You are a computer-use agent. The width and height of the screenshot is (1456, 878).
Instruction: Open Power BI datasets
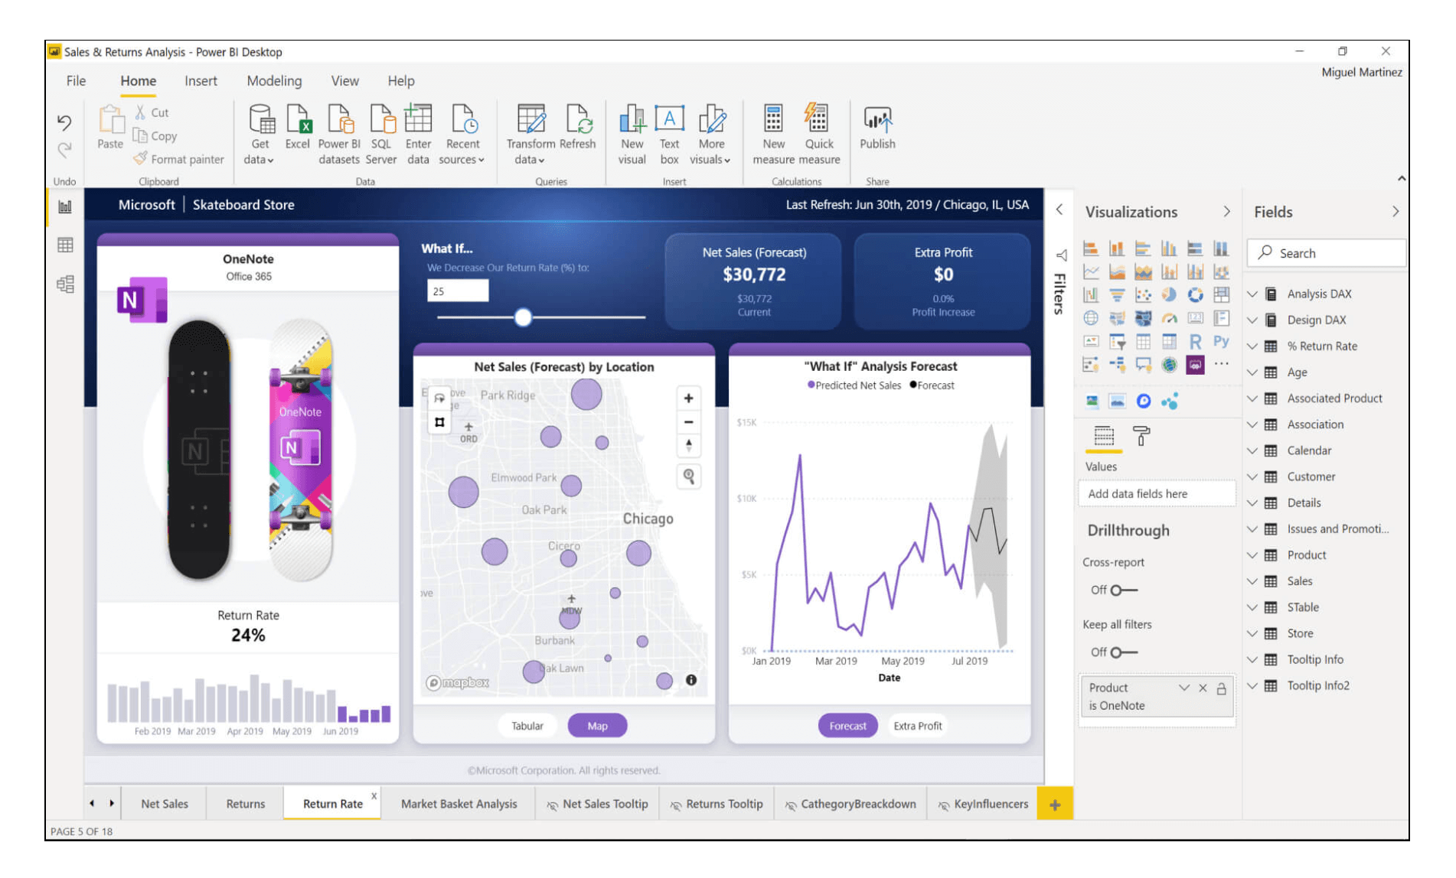(x=339, y=135)
